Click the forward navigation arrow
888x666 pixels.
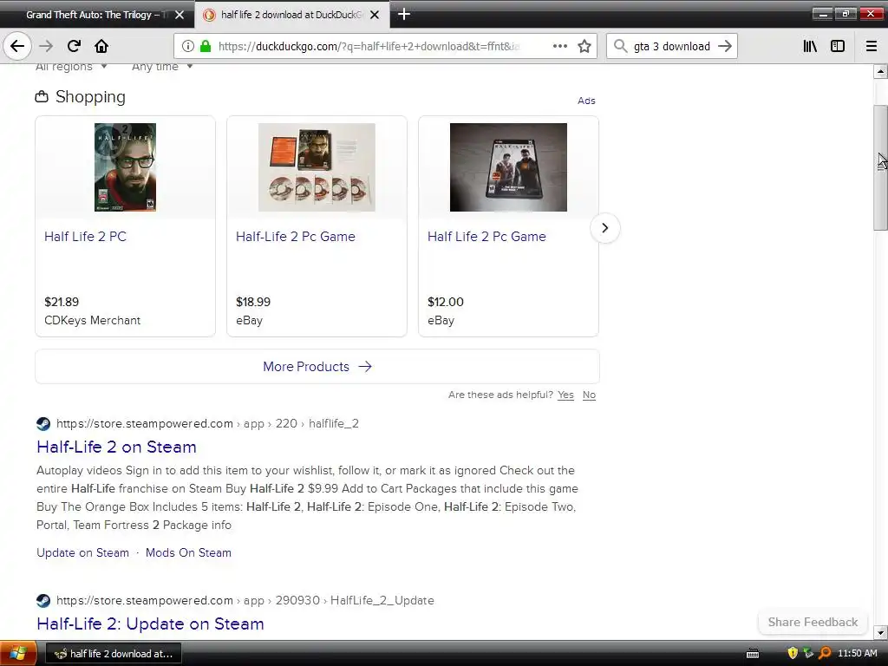pos(46,46)
